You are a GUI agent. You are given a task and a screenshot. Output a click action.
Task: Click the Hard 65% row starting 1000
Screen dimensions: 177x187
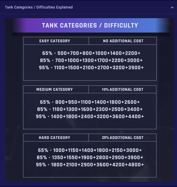[90, 150]
